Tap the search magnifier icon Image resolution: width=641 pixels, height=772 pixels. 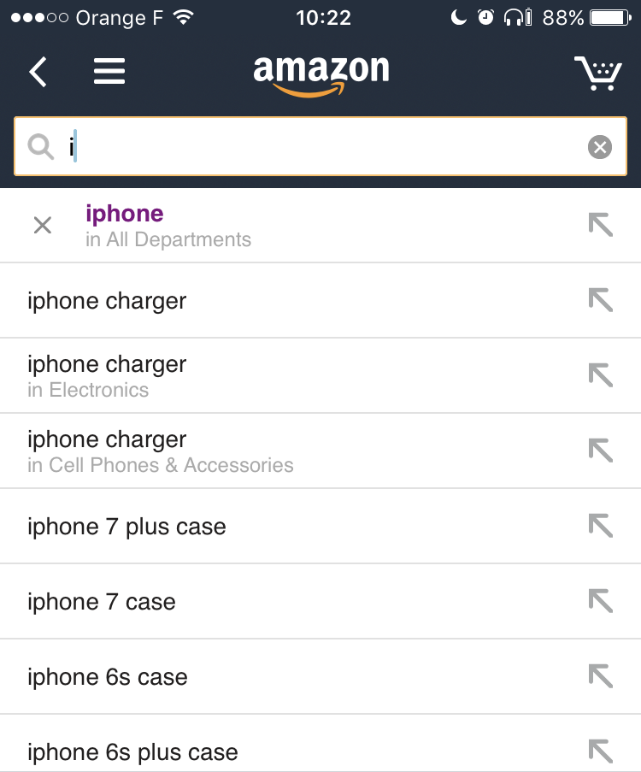[x=41, y=147]
